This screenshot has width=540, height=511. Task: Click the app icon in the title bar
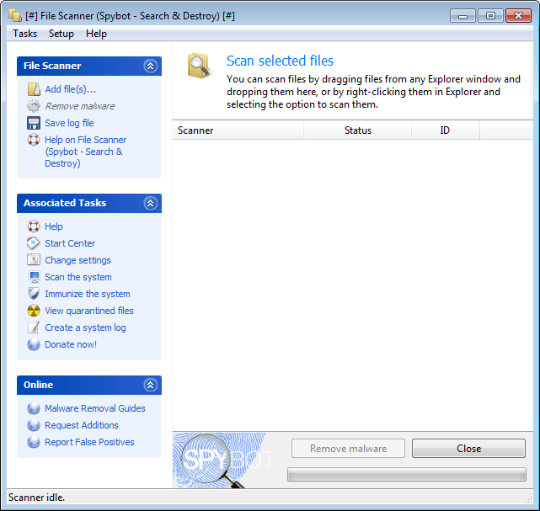point(15,16)
